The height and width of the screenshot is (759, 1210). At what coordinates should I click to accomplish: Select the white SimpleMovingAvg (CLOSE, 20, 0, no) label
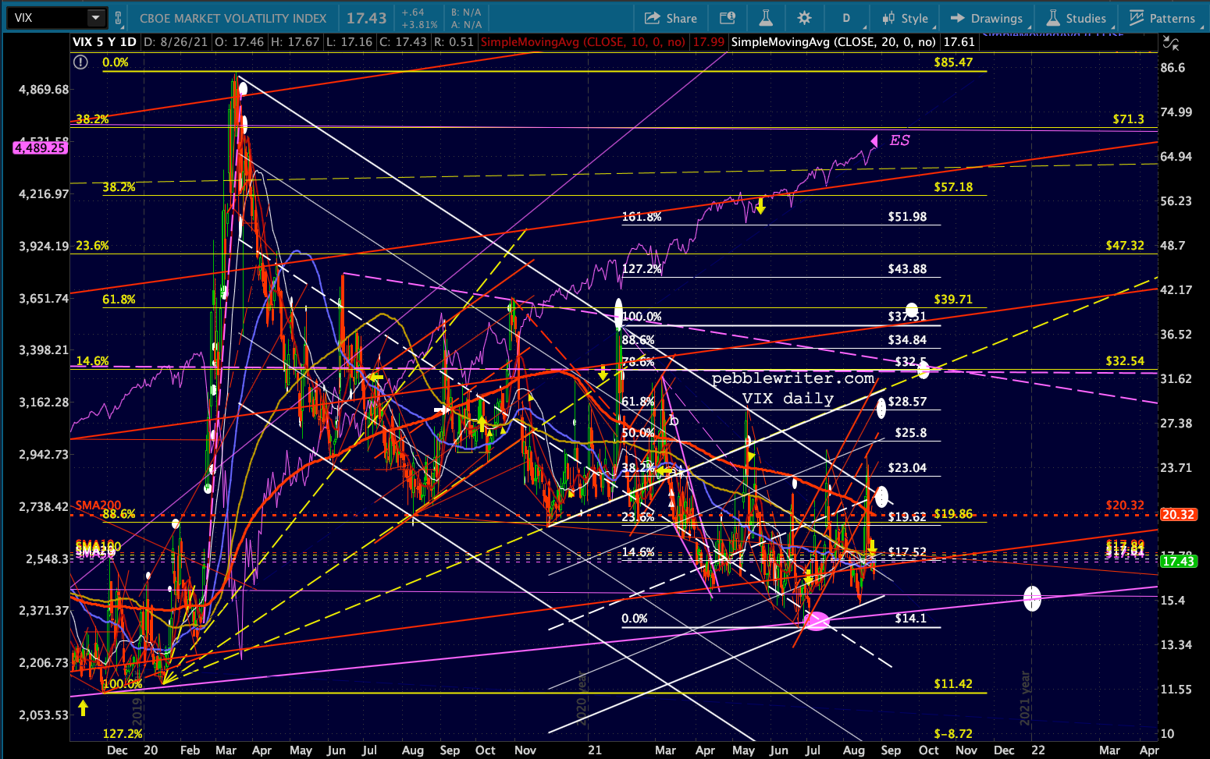click(x=834, y=42)
